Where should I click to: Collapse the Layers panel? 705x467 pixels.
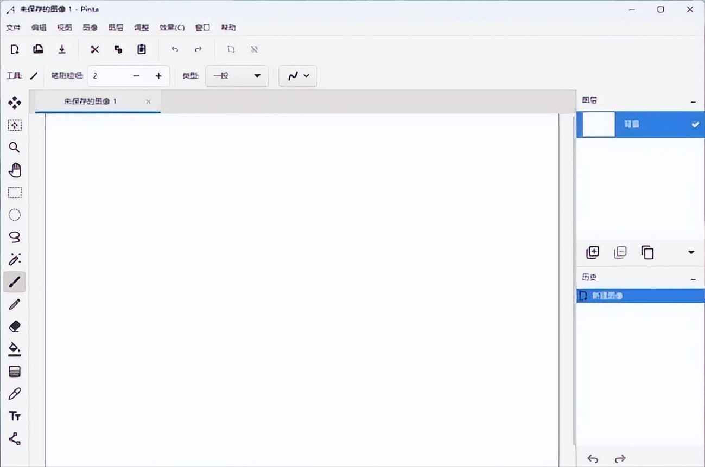click(x=693, y=101)
